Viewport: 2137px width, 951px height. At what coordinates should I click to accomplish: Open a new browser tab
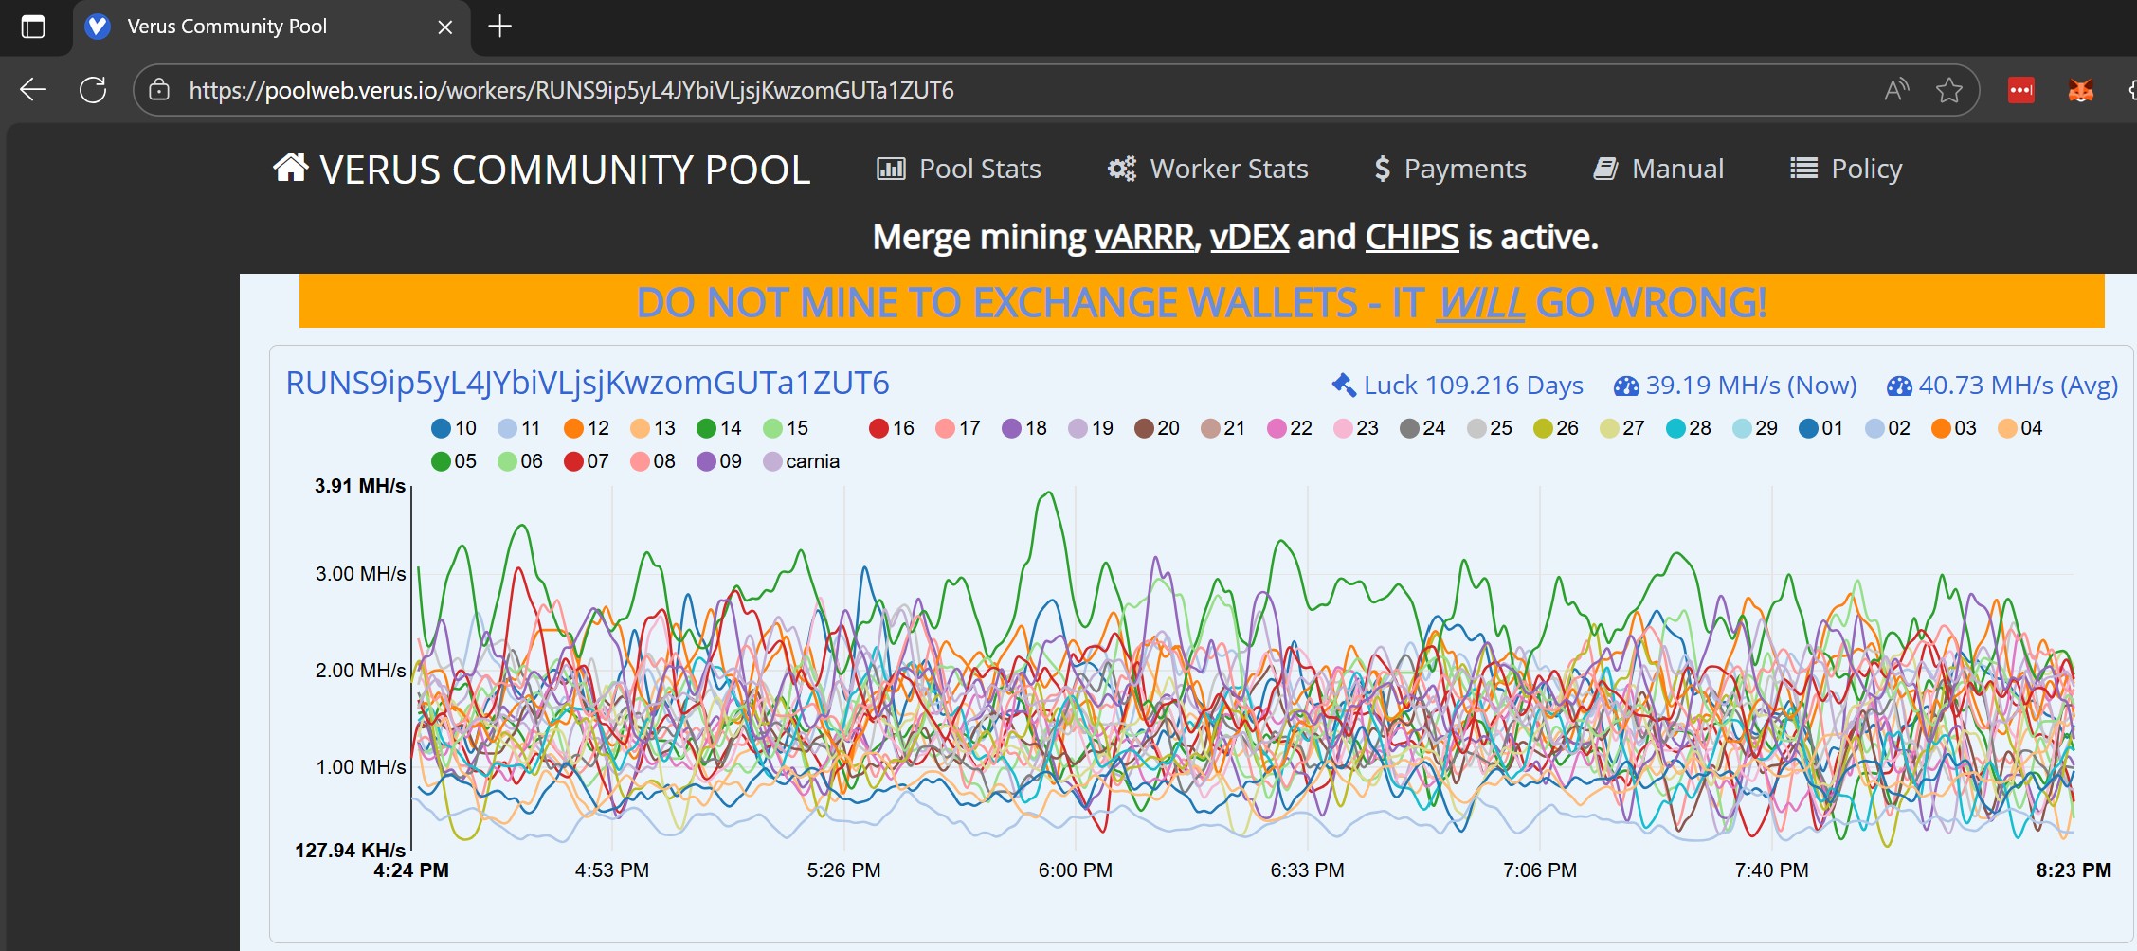click(499, 27)
